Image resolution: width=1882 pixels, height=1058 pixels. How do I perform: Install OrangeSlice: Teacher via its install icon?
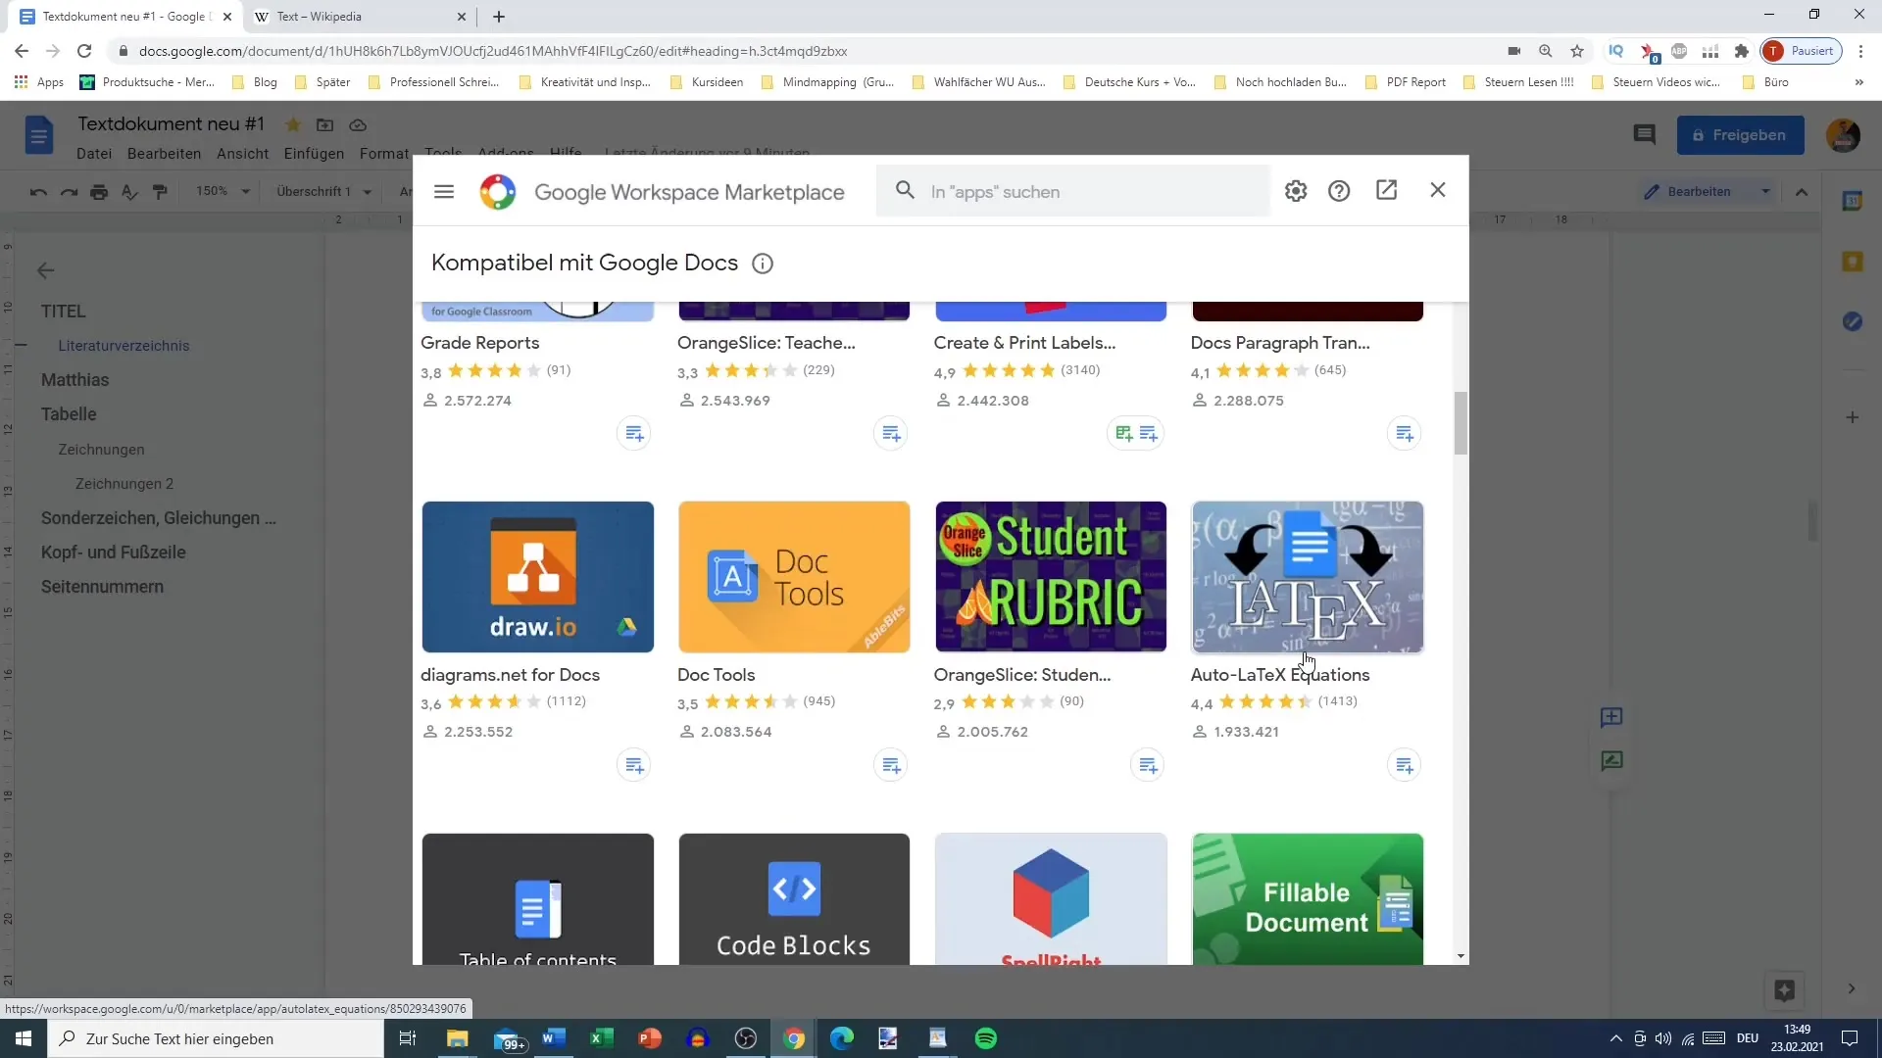(891, 433)
